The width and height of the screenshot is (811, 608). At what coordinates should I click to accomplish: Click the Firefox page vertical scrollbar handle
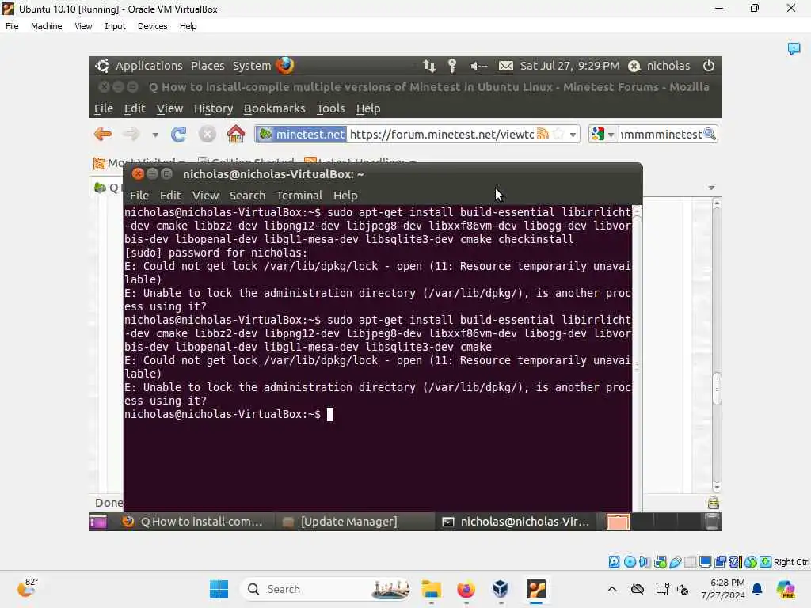coord(717,388)
